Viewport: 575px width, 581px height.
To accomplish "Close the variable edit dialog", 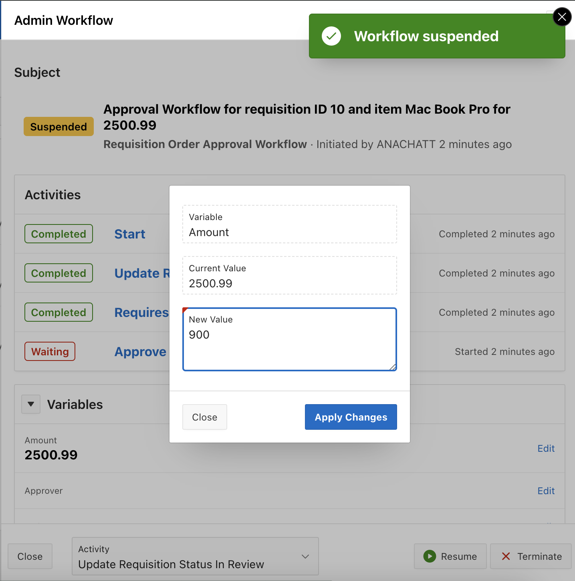I will 204,417.
